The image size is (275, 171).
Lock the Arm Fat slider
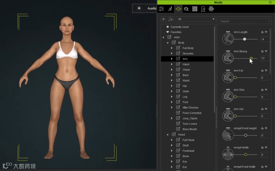pyautogui.click(x=262, y=70)
